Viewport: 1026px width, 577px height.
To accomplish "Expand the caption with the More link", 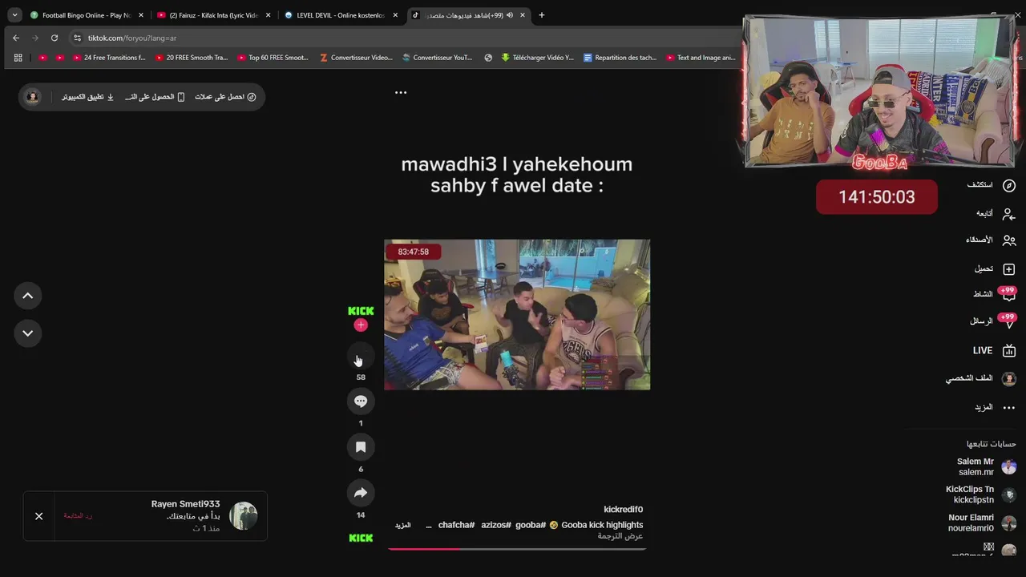I will pos(402,525).
